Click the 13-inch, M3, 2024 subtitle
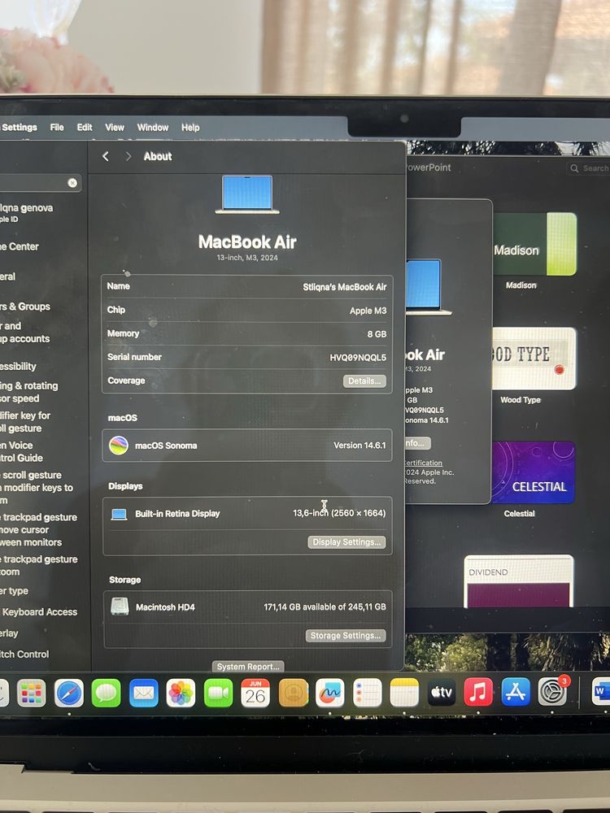Viewport: 610px width, 813px height. click(x=247, y=258)
